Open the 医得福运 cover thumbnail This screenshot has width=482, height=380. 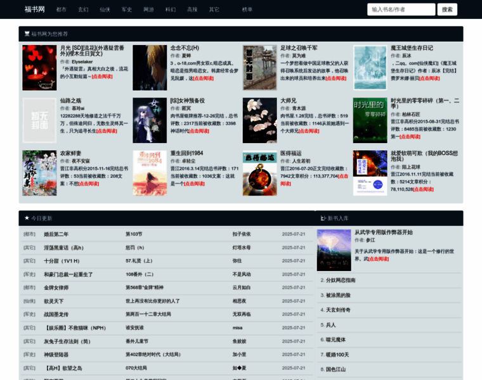(x=260, y=173)
